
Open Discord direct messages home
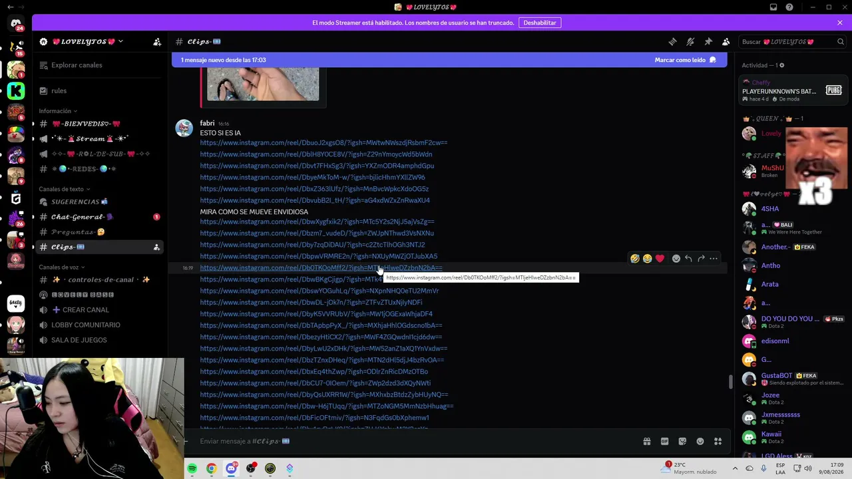tap(16, 24)
